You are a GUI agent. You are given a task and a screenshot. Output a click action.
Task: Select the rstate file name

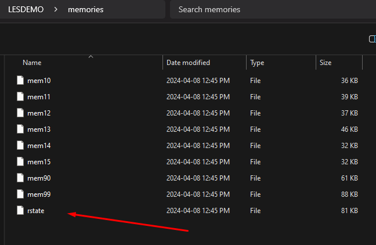coord(36,210)
